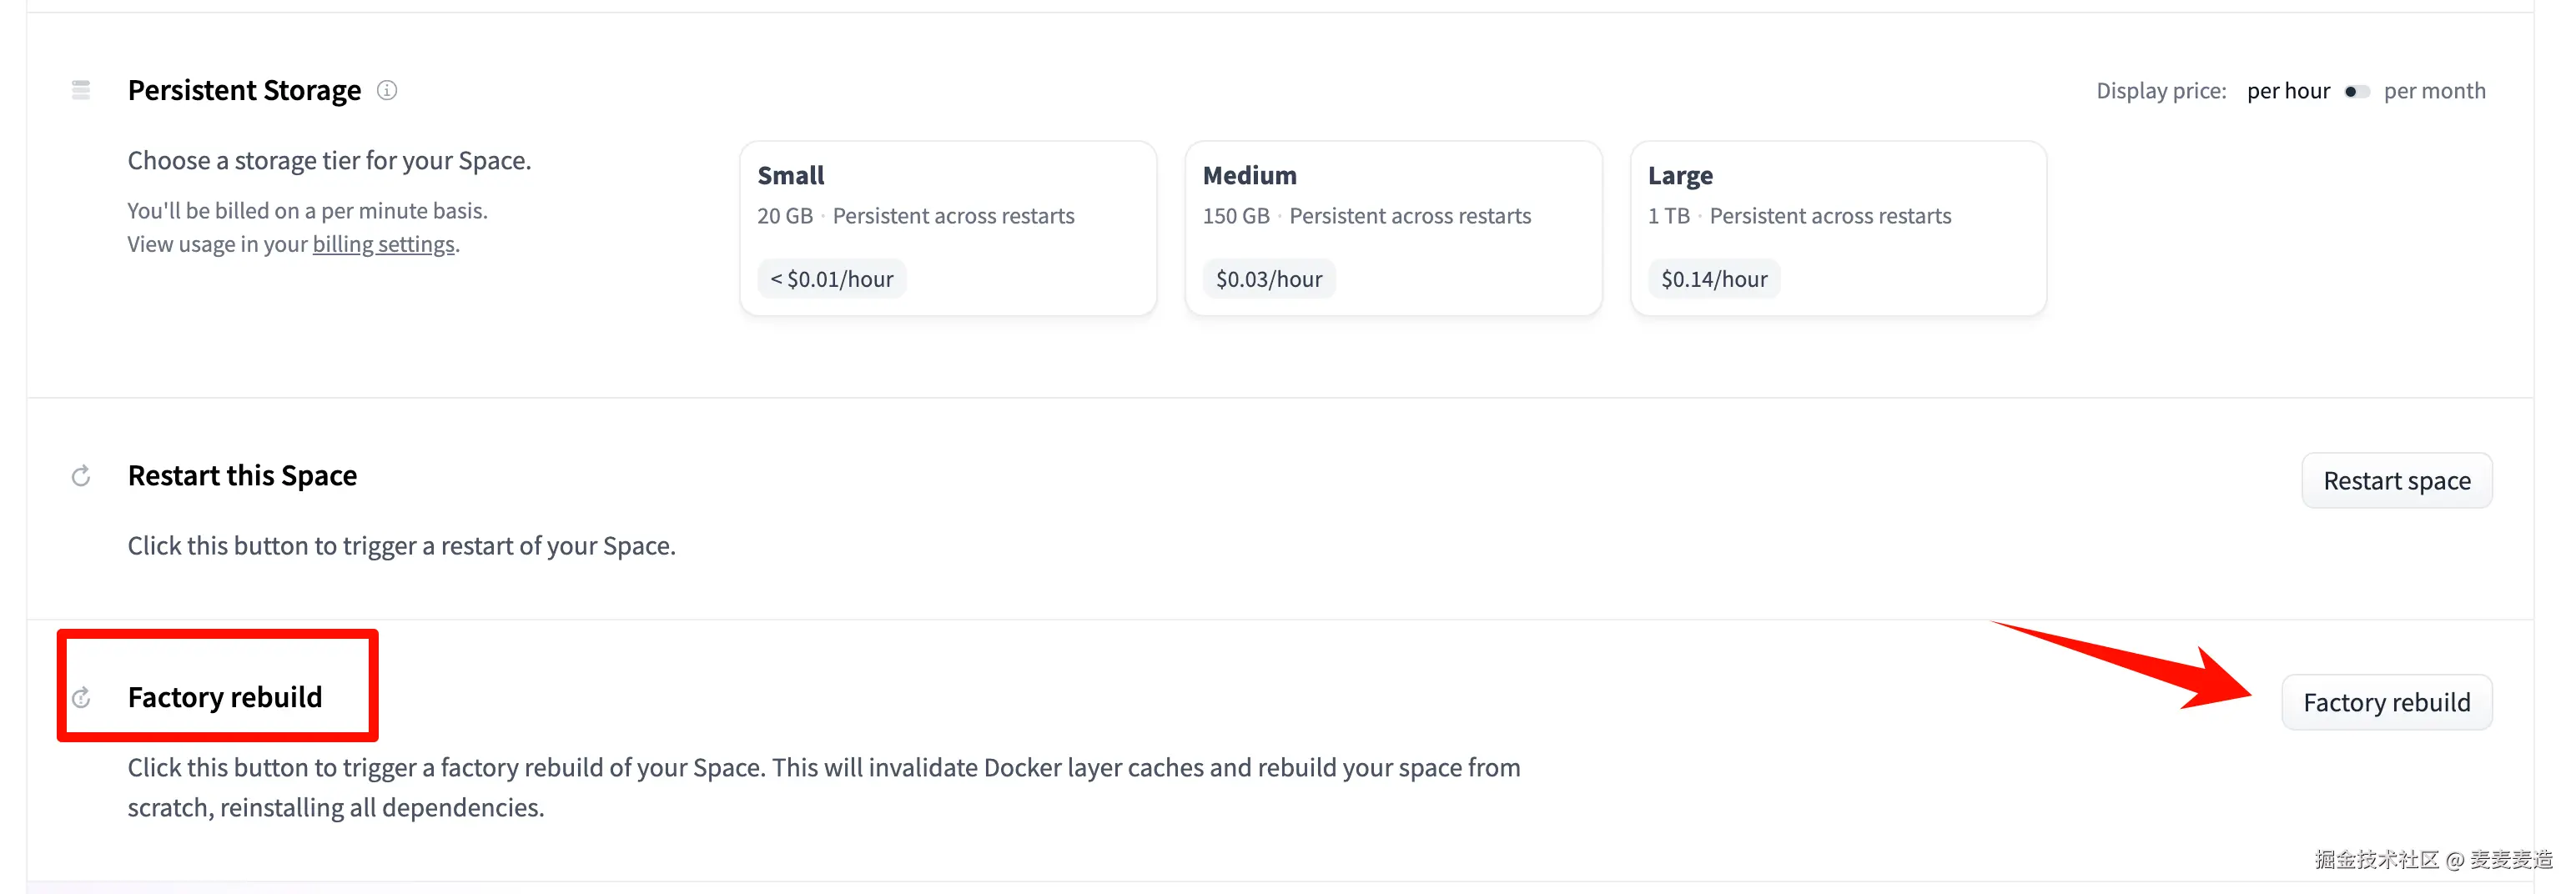Click the "$0.03/hour" price badge
The height and width of the screenshot is (894, 2576).
(x=1269, y=279)
